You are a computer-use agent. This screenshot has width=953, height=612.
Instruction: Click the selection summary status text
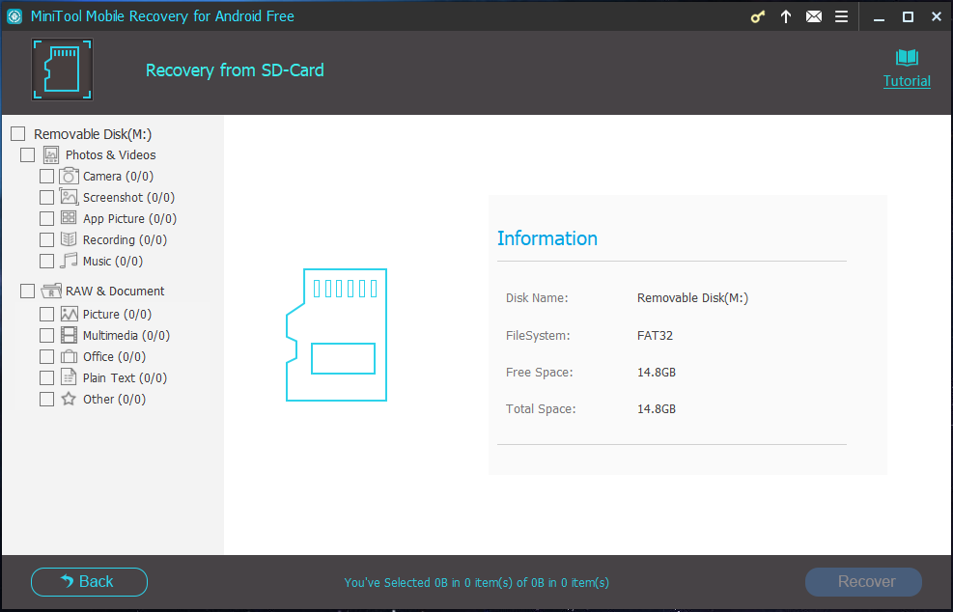(x=477, y=582)
